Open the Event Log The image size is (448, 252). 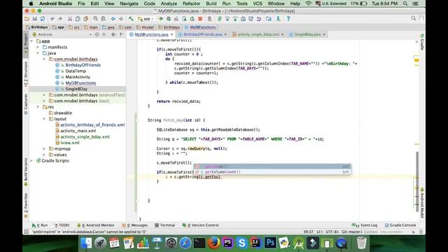click(365, 225)
